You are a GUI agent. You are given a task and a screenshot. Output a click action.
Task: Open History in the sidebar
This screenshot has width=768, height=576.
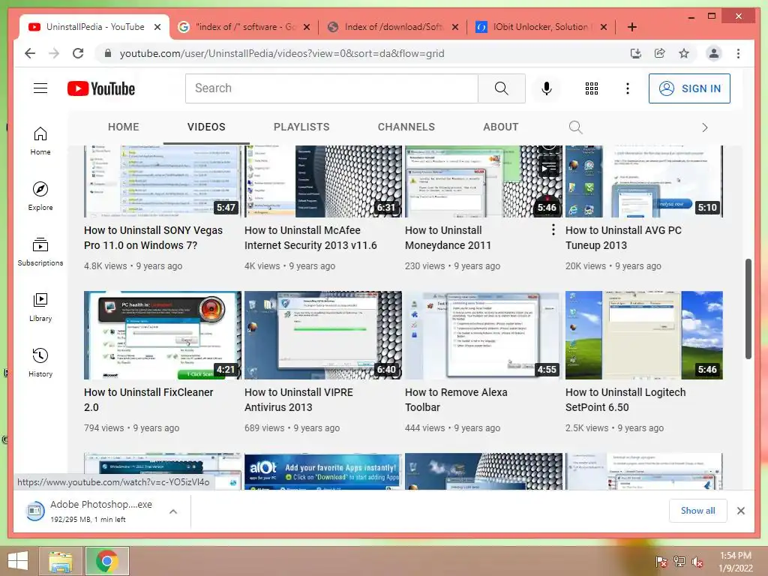click(40, 362)
